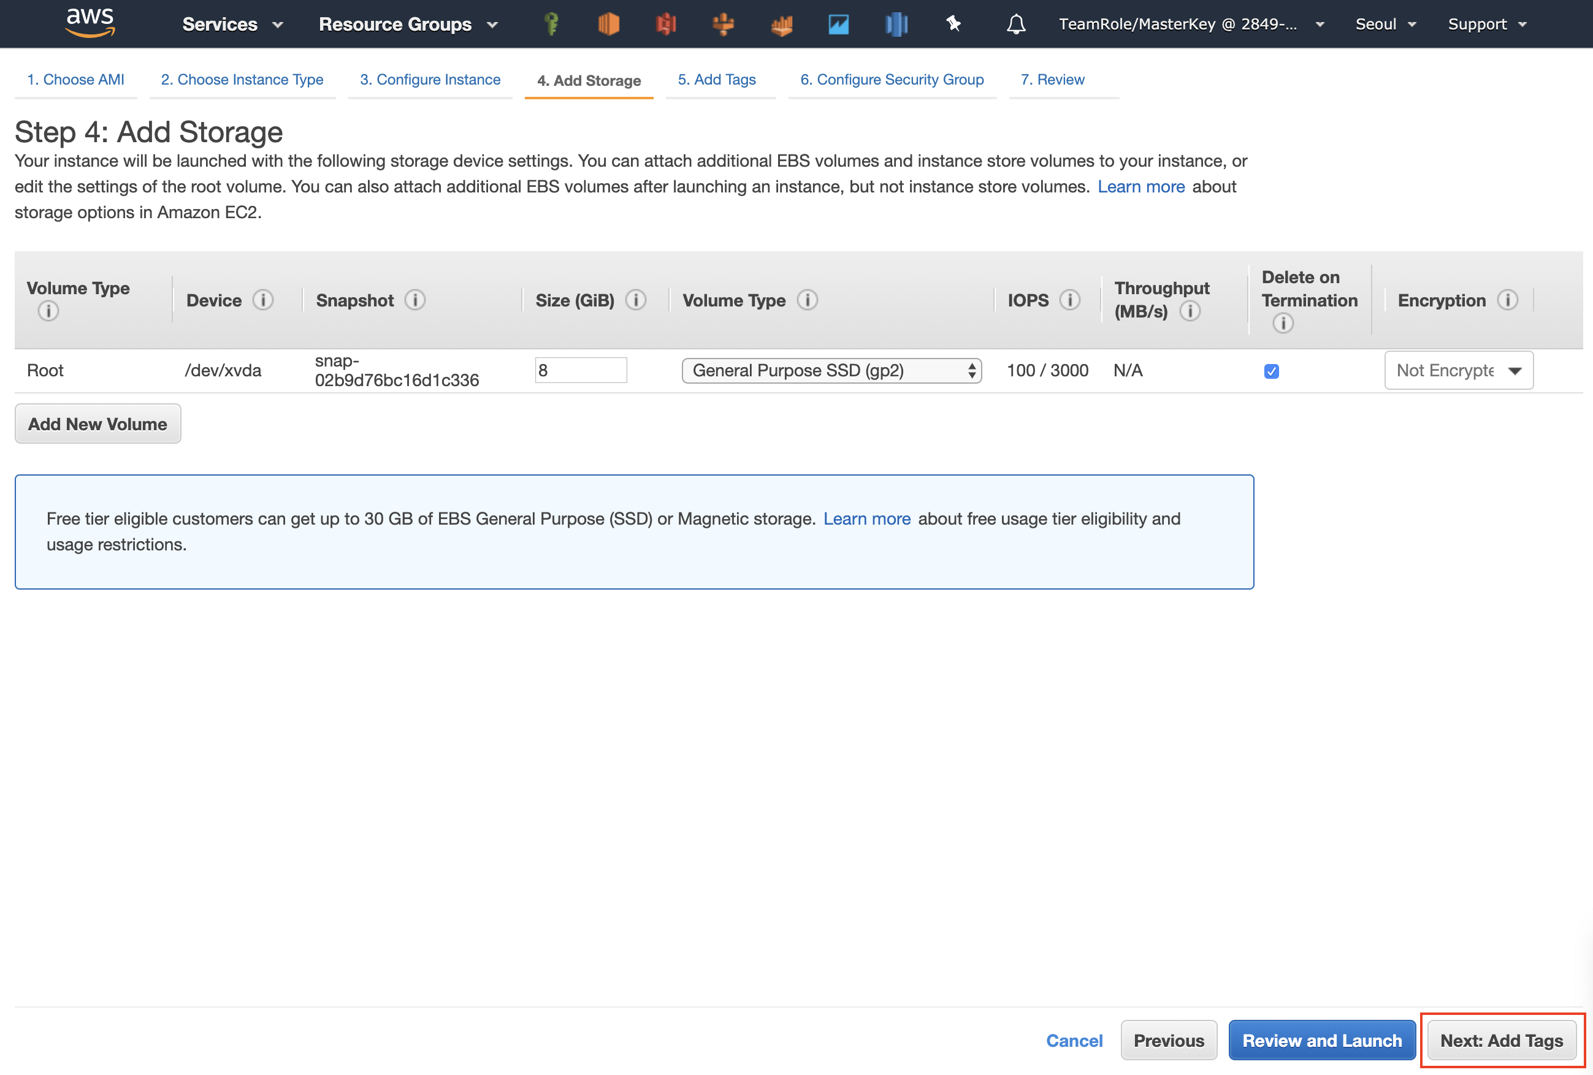Uncheck Delete on Termination for Root volume
Screen dimensions: 1593x1075
(x=1271, y=371)
